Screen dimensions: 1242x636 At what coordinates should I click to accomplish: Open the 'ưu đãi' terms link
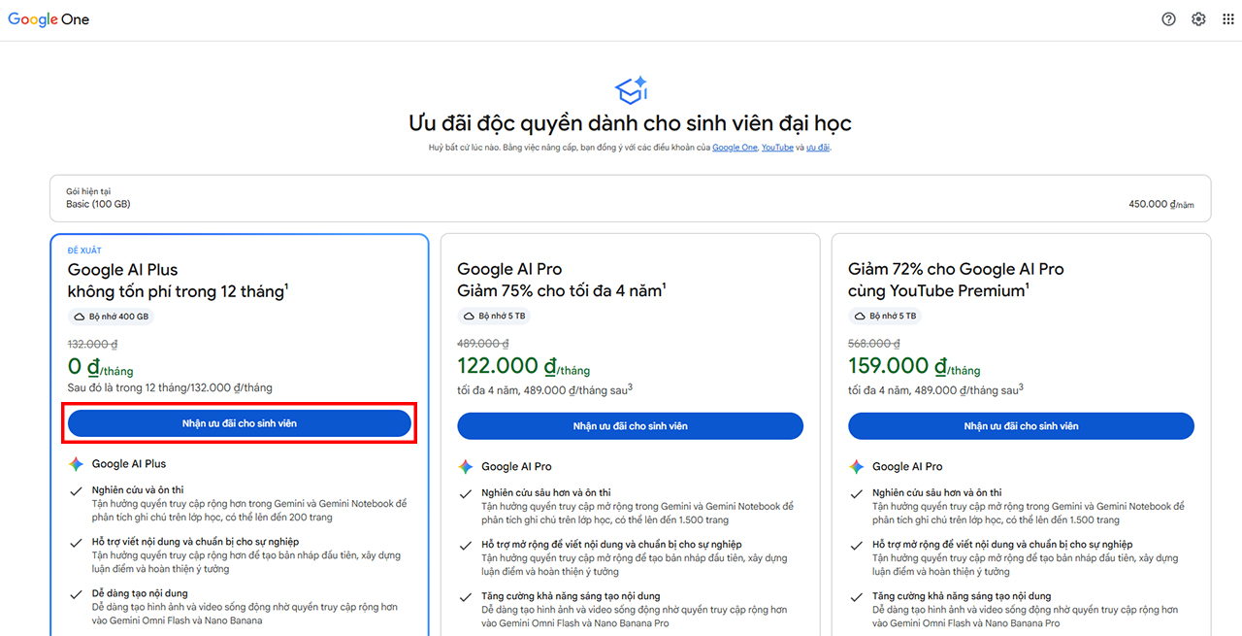pos(818,148)
